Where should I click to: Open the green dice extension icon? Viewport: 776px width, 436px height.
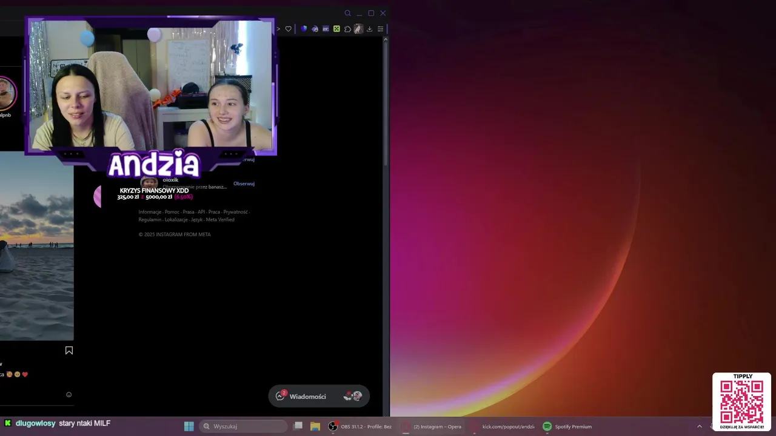[x=336, y=29]
